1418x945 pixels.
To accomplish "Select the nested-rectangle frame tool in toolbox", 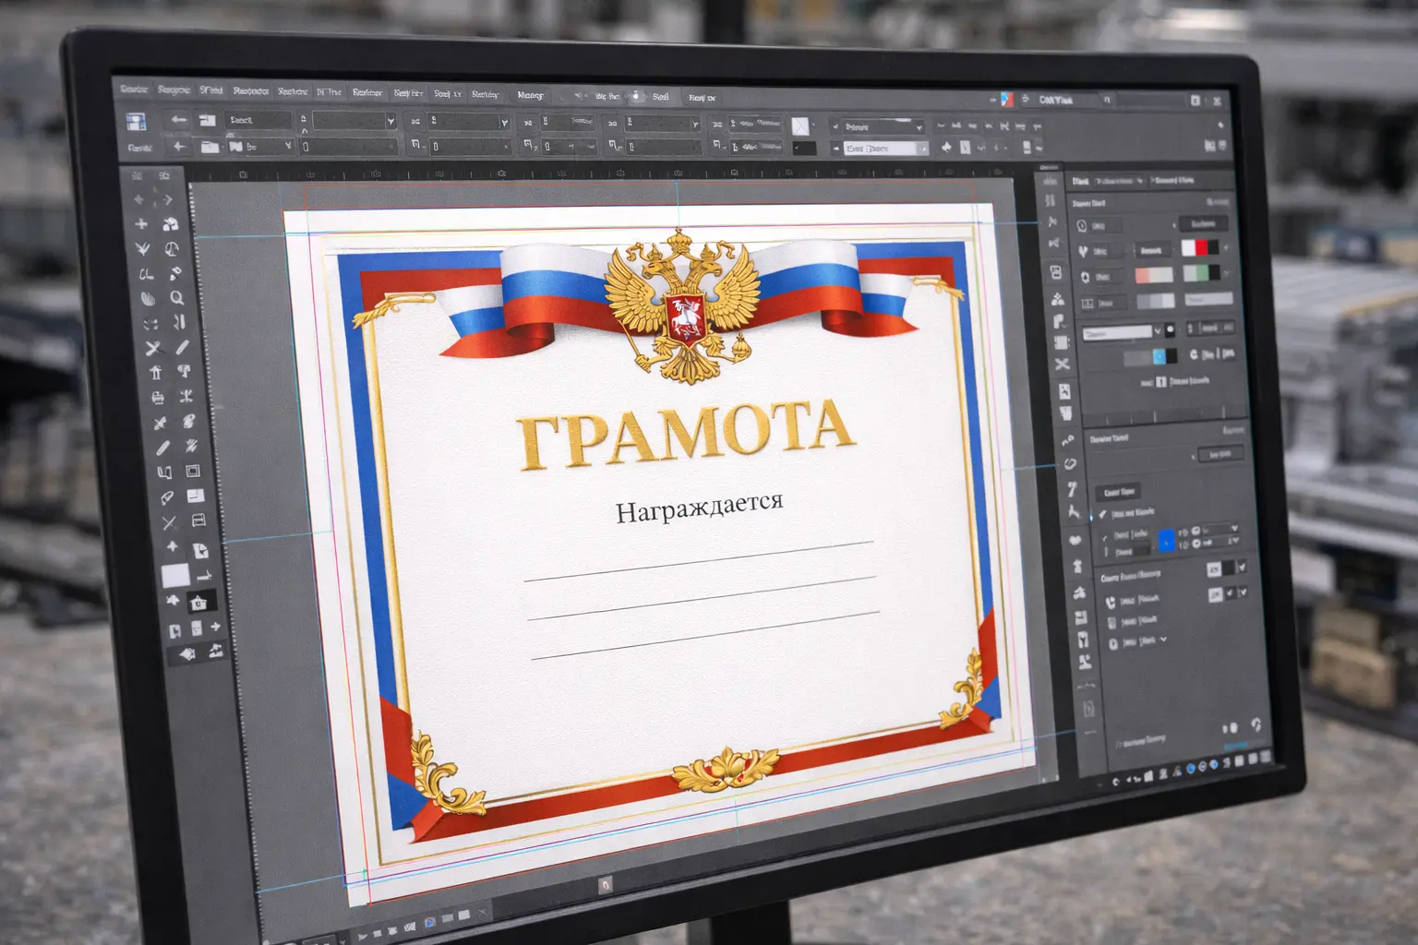I will click(193, 471).
